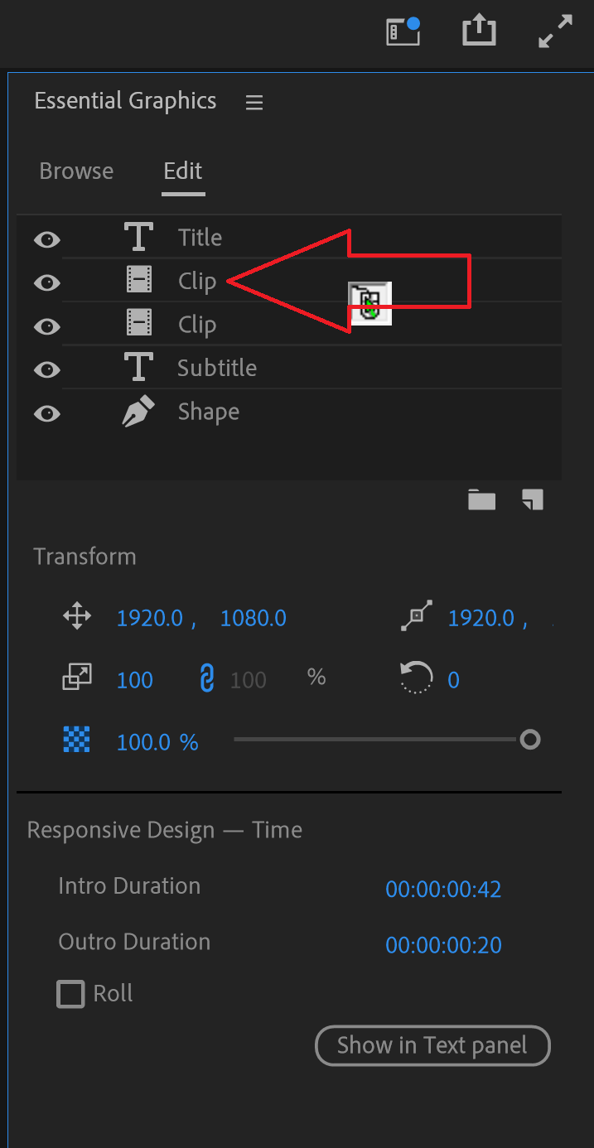594x1148 pixels.
Task: Click the Export/Share icon at the top
Action: click(x=479, y=30)
